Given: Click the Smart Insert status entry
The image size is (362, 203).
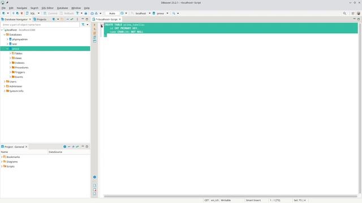Looking at the screenshot, I should pos(253,200).
